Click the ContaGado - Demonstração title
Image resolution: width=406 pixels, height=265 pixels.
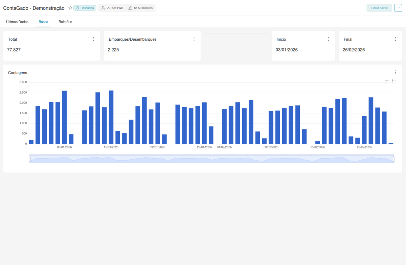33,8
